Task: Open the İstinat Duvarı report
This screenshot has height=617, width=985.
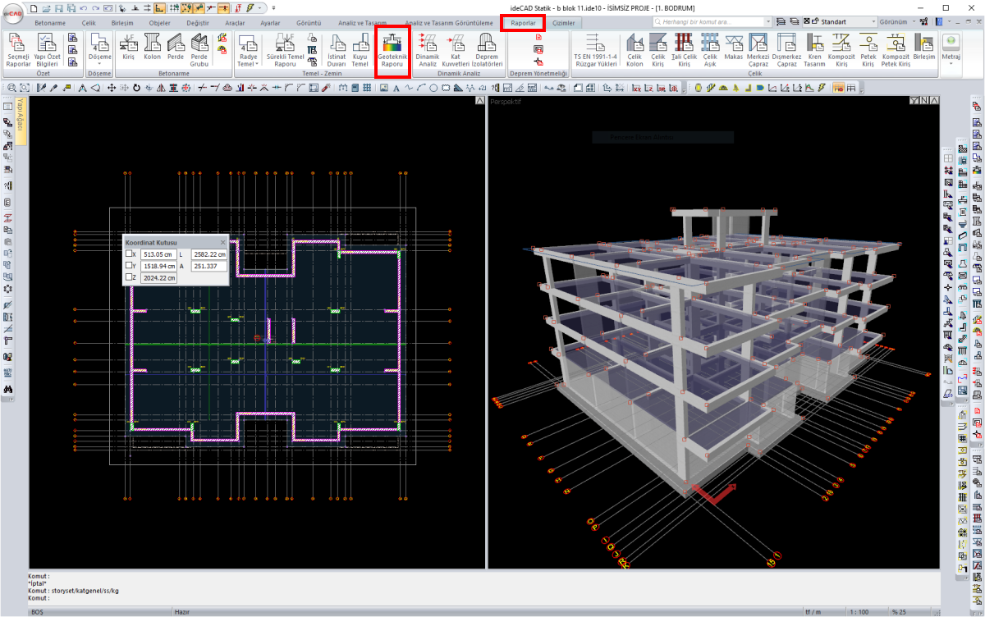Action: tap(337, 50)
